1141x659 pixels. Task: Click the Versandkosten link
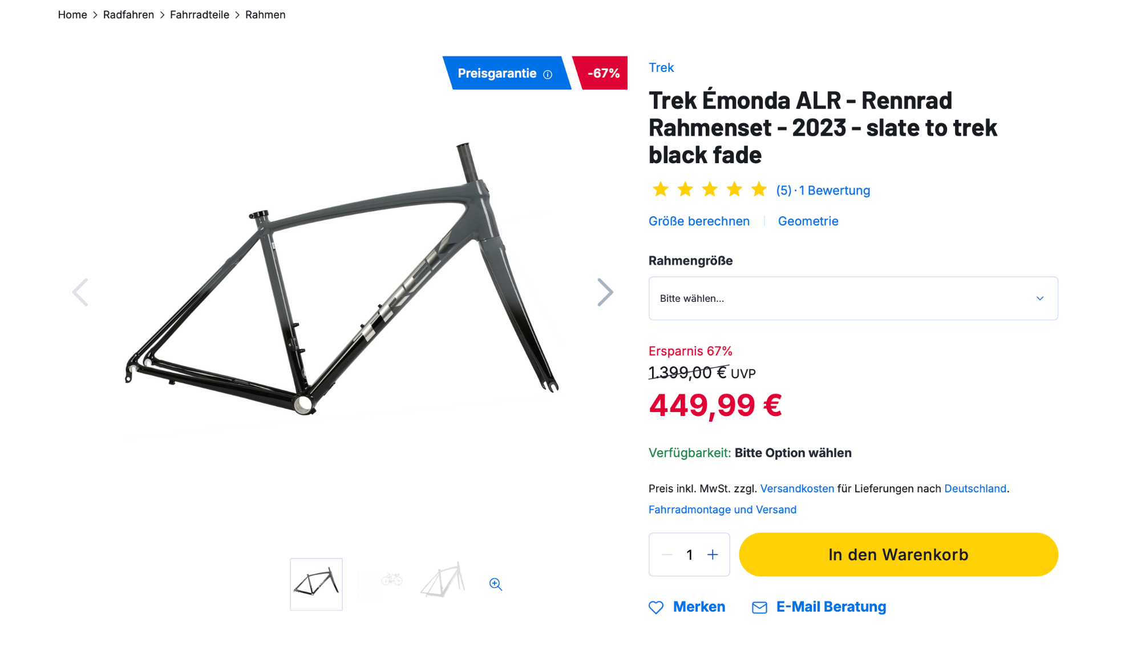[x=797, y=488]
